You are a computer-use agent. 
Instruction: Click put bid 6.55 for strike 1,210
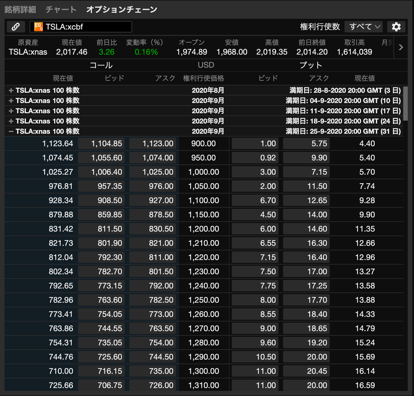pyautogui.click(x=255, y=243)
